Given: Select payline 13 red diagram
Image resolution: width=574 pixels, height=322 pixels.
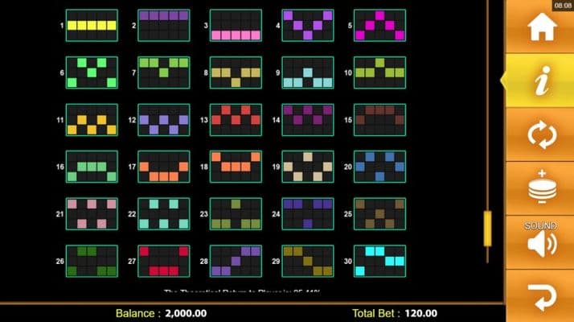Looking at the screenshot, I should click(236, 120).
